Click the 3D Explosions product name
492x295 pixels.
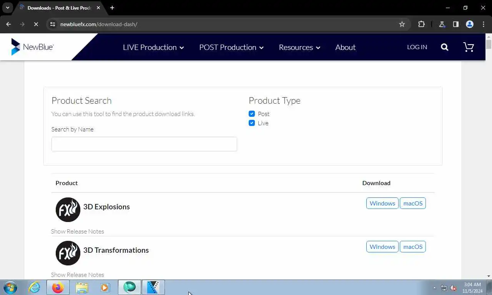pyautogui.click(x=106, y=207)
